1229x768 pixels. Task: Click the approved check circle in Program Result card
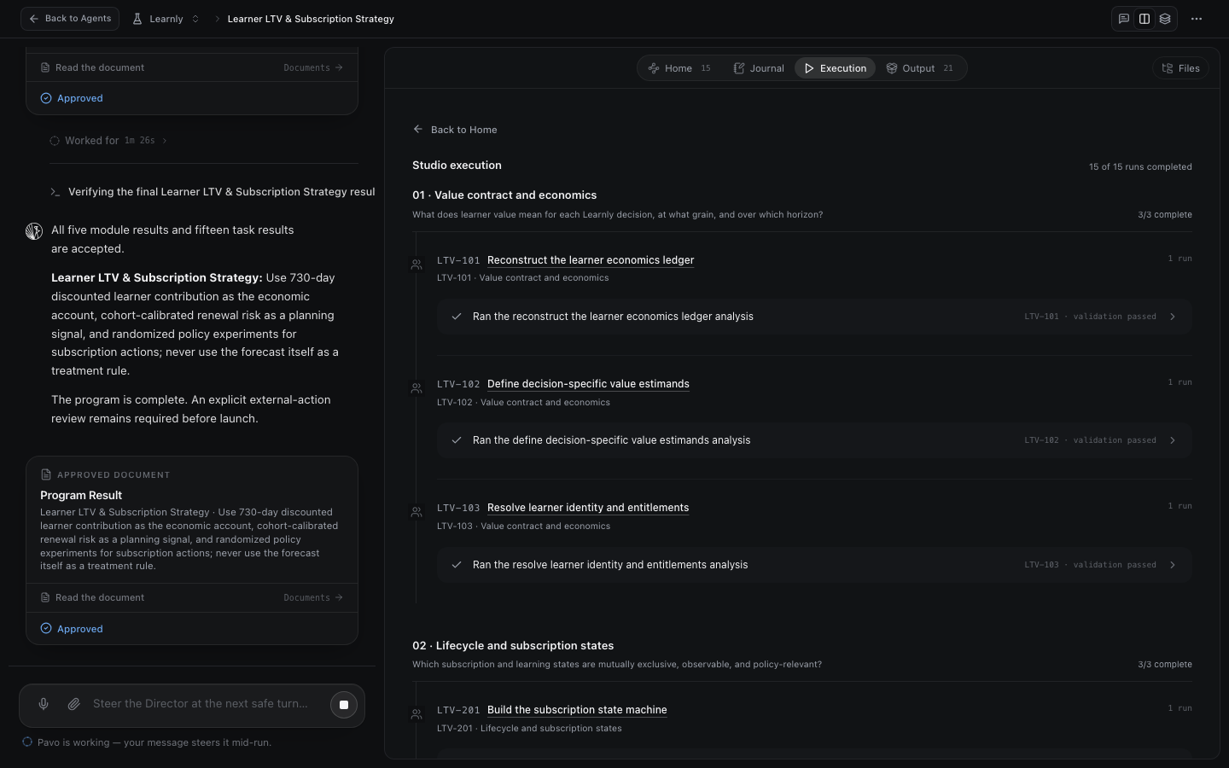pyautogui.click(x=46, y=629)
